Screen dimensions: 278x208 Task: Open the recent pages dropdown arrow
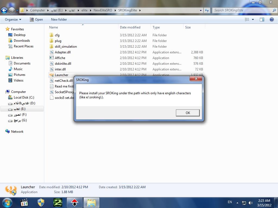tap(17, 11)
